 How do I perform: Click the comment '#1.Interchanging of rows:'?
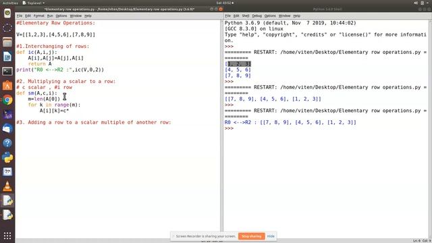53,47
